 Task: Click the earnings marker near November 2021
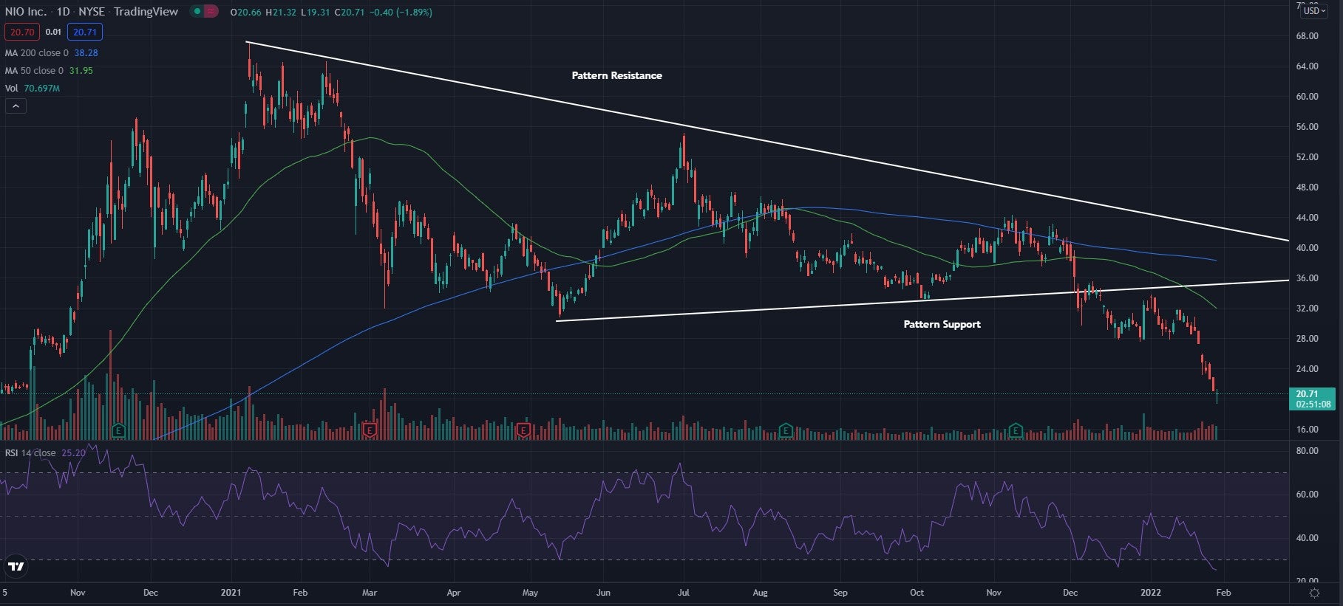point(1016,430)
